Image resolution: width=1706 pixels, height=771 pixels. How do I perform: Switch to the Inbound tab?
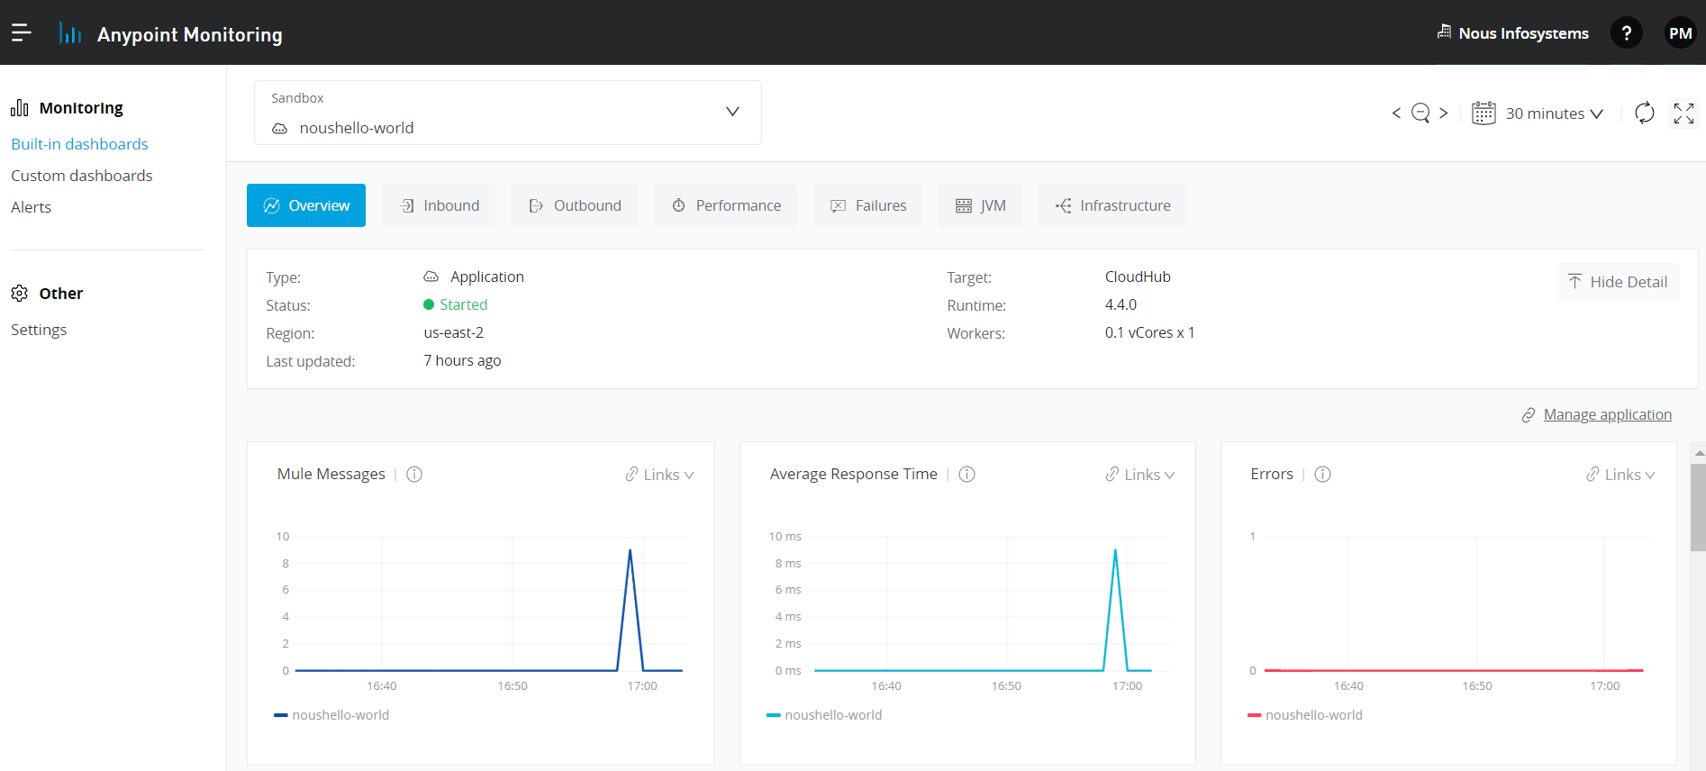coord(439,205)
